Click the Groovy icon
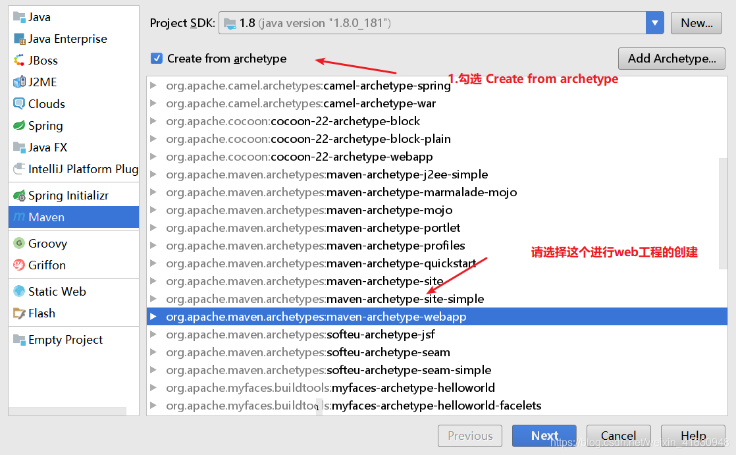 tap(19, 243)
